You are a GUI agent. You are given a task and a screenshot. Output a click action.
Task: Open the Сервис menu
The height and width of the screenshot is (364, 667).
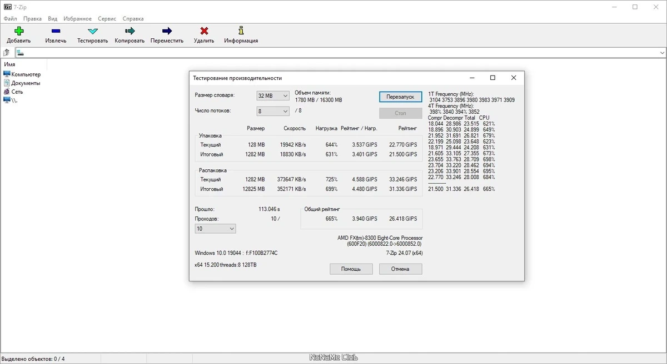107,18
